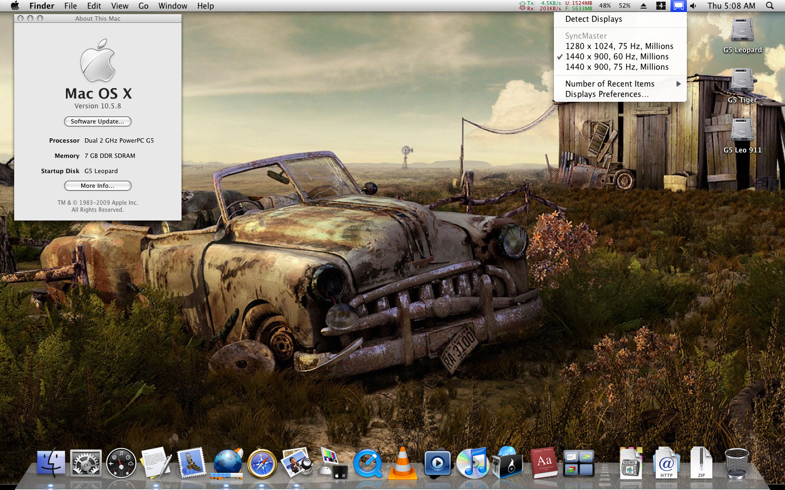Open the File menu
The height and width of the screenshot is (490, 785).
pyautogui.click(x=71, y=6)
